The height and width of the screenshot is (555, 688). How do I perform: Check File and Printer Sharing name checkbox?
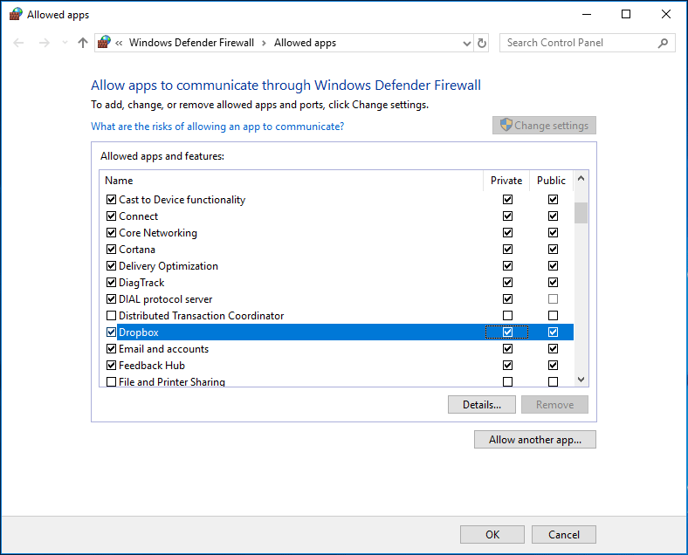(x=112, y=382)
